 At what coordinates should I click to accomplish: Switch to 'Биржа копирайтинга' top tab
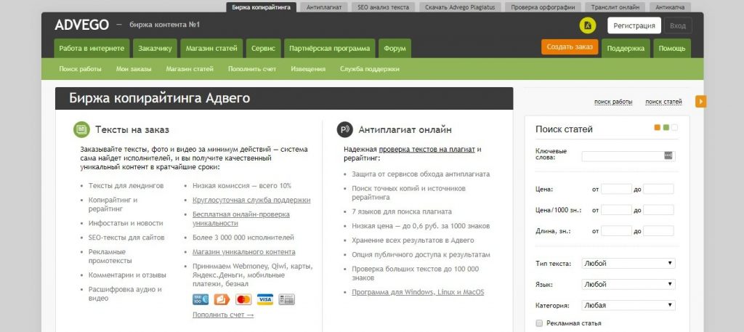[262, 7]
